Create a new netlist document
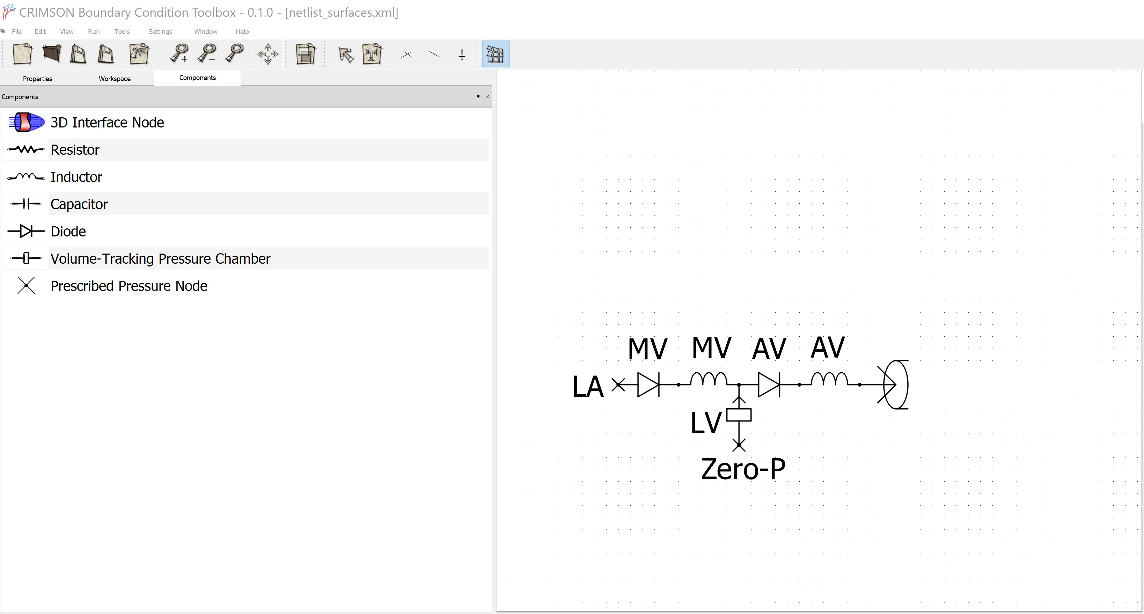This screenshot has width=1144, height=614. [x=23, y=54]
